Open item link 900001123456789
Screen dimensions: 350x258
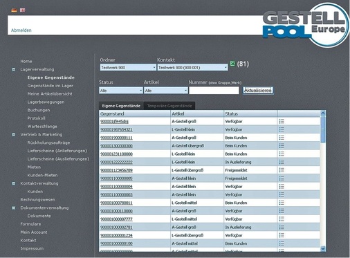pos(116,170)
